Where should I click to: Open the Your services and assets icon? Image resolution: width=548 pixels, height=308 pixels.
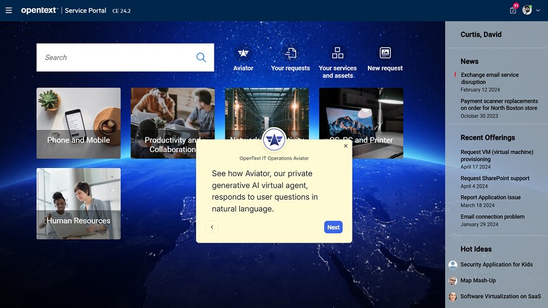[x=337, y=53]
